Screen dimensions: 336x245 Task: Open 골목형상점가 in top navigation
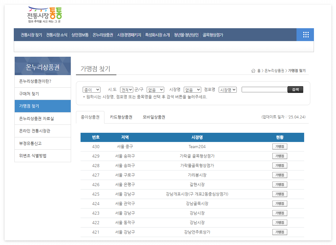click(x=213, y=35)
